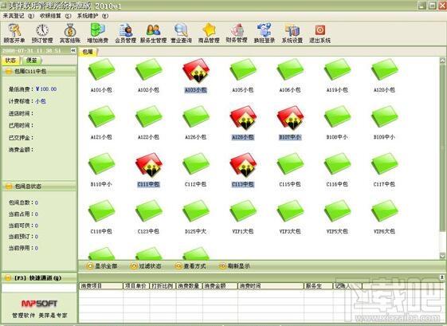This screenshot has height=326, width=447.
Task: Select room VIP1大包
Action: pyautogui.click(x=243, y=217)
